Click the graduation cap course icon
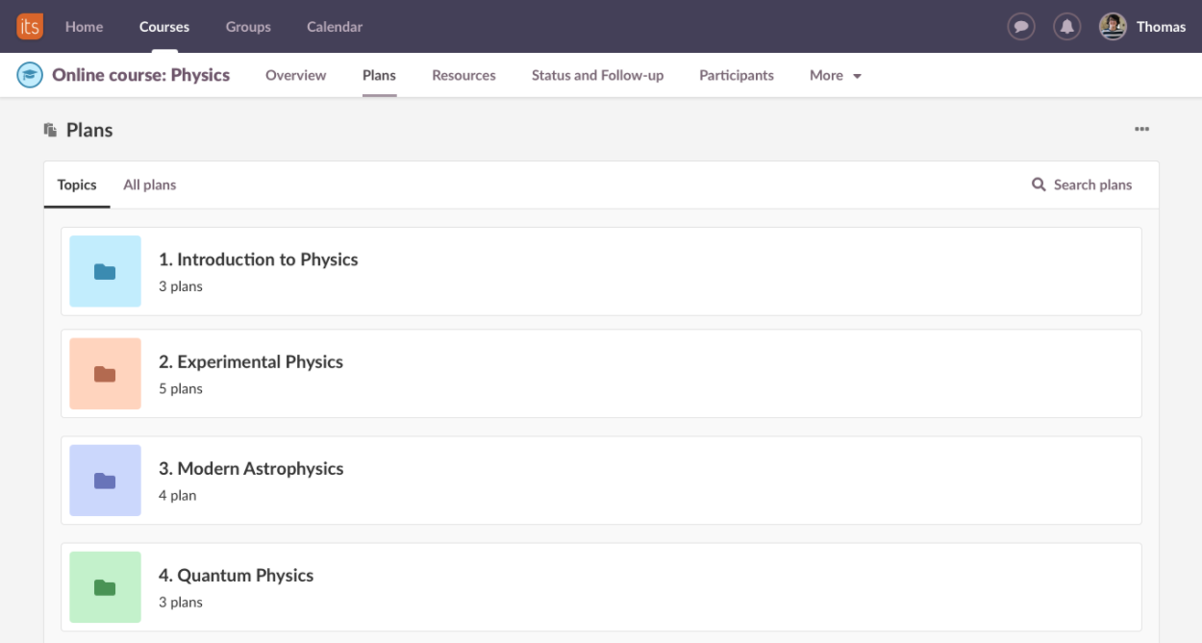This screenshot has height=643, width=1202. pos(30,75)
